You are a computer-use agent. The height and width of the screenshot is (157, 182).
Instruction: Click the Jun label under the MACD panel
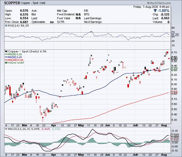[x=108, y=155]
